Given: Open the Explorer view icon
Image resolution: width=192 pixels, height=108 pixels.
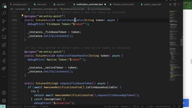Looking at the screenshot, I should tap(4, 5).
